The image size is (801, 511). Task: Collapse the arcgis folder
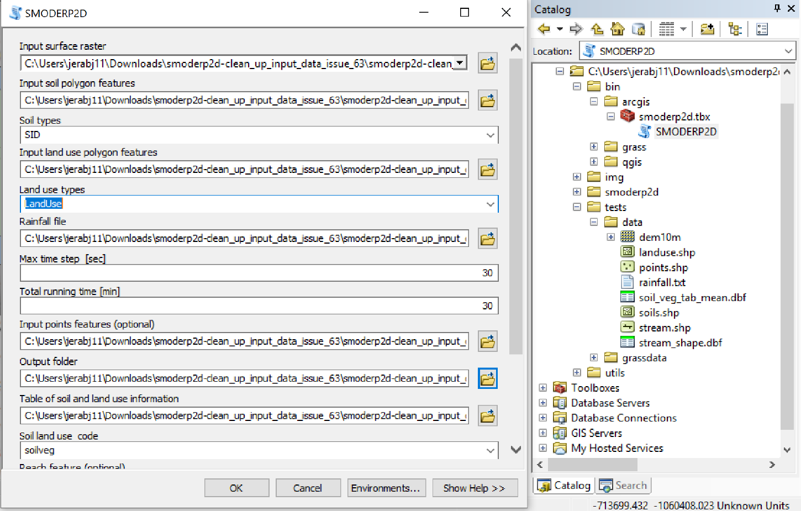594,102
